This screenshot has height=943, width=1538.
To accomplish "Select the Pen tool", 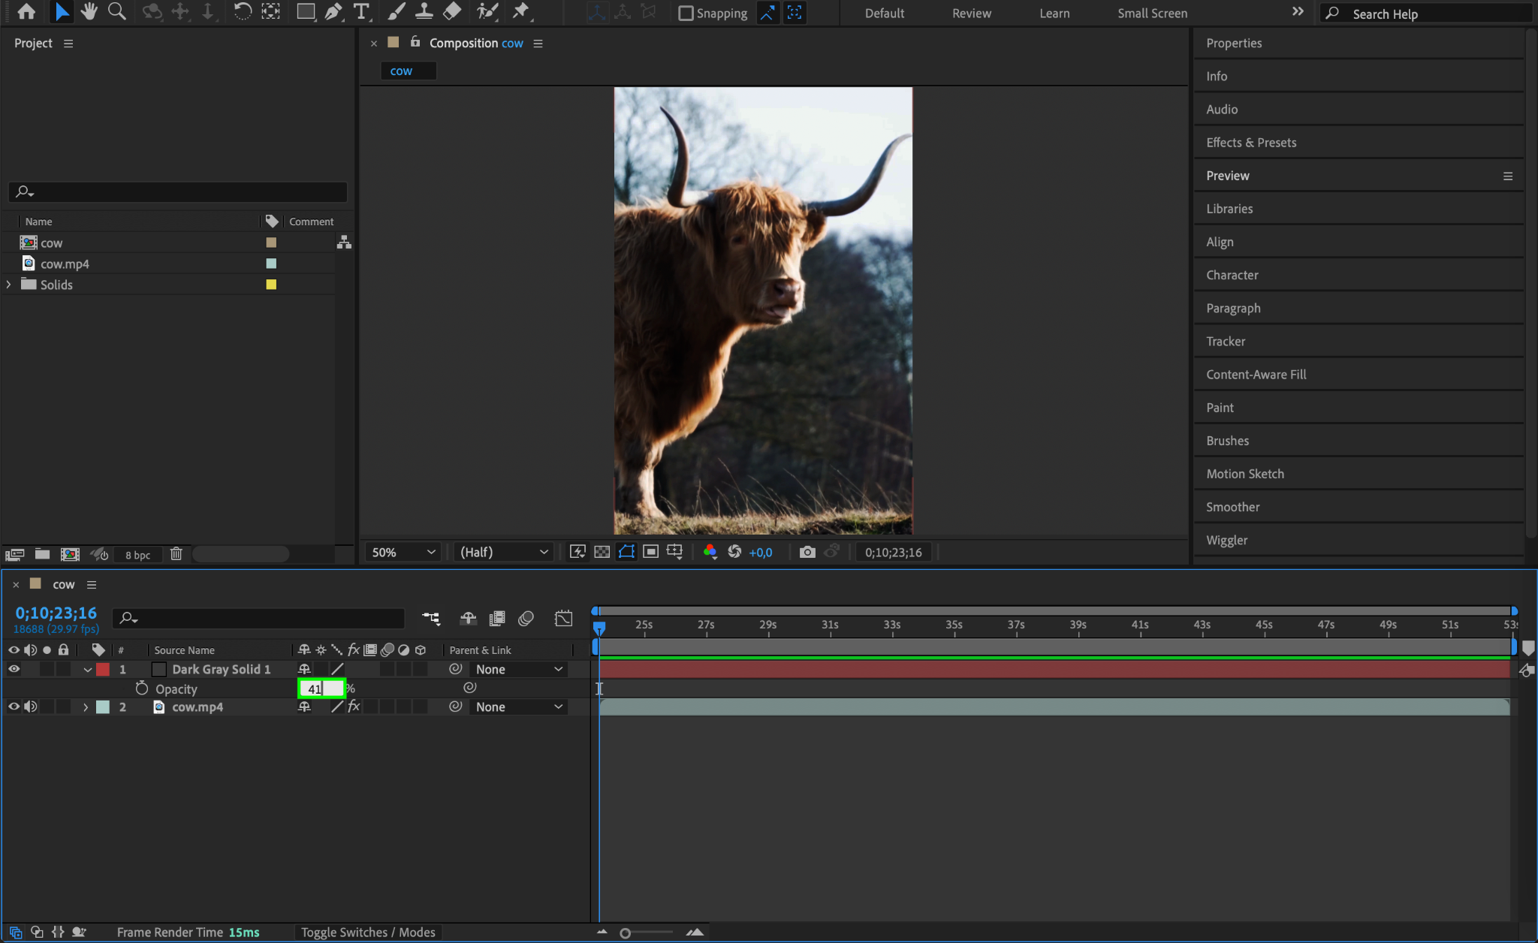I will pos(333,11).
